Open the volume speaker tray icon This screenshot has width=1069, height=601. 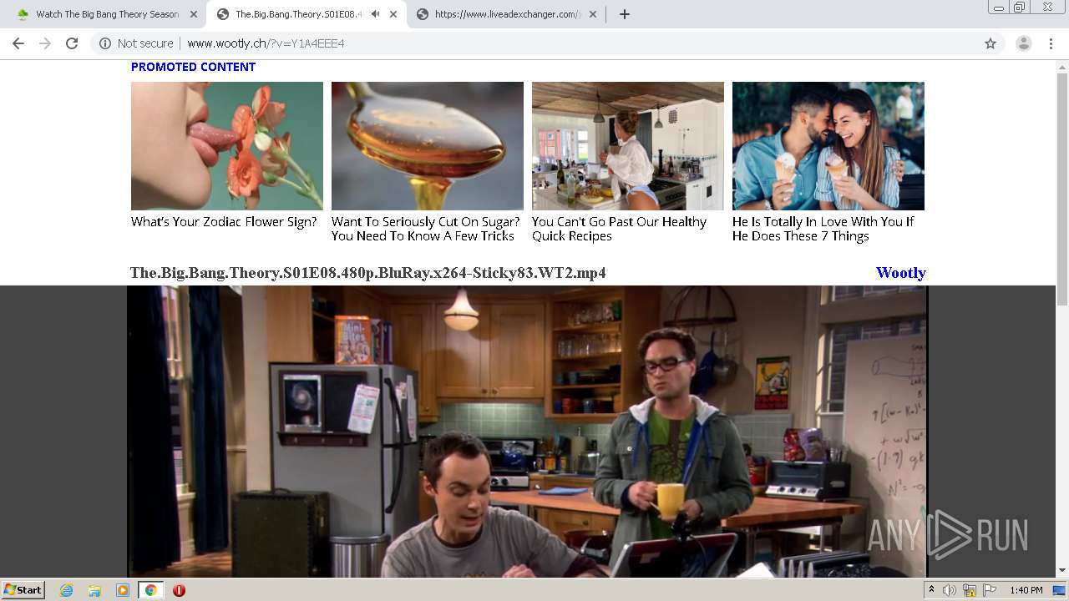coord(950,590)
